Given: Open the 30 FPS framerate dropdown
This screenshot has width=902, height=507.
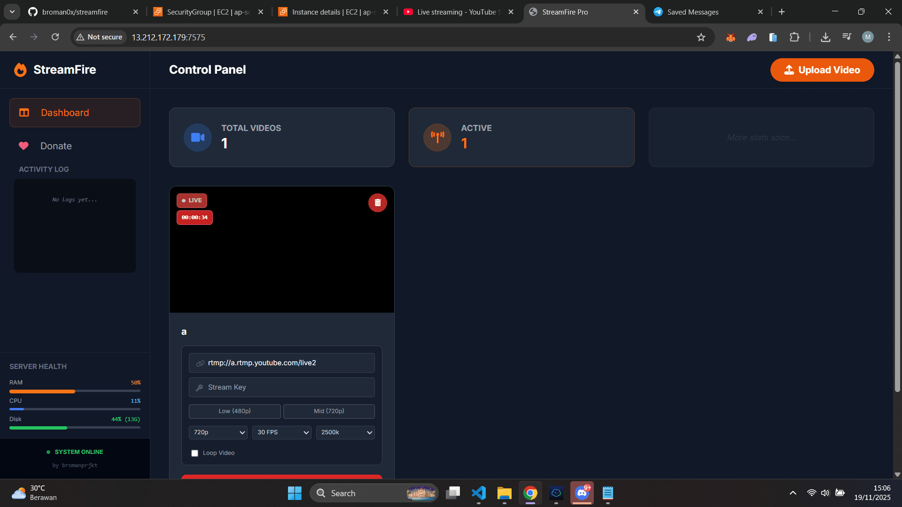Looking at the screenshot, I should 281,432.
